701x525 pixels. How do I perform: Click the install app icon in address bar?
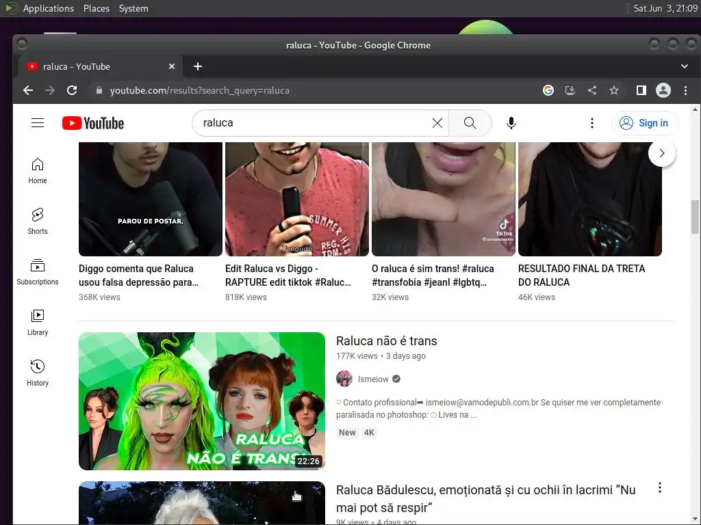(570, 90)
